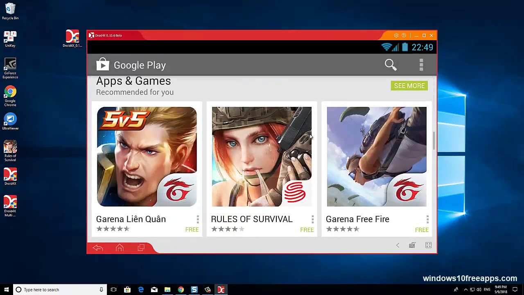The height and width of the screenshot is (295, 524).
Task: Open Droid4X keyboard mapping icon
Action: click(412, 245)
